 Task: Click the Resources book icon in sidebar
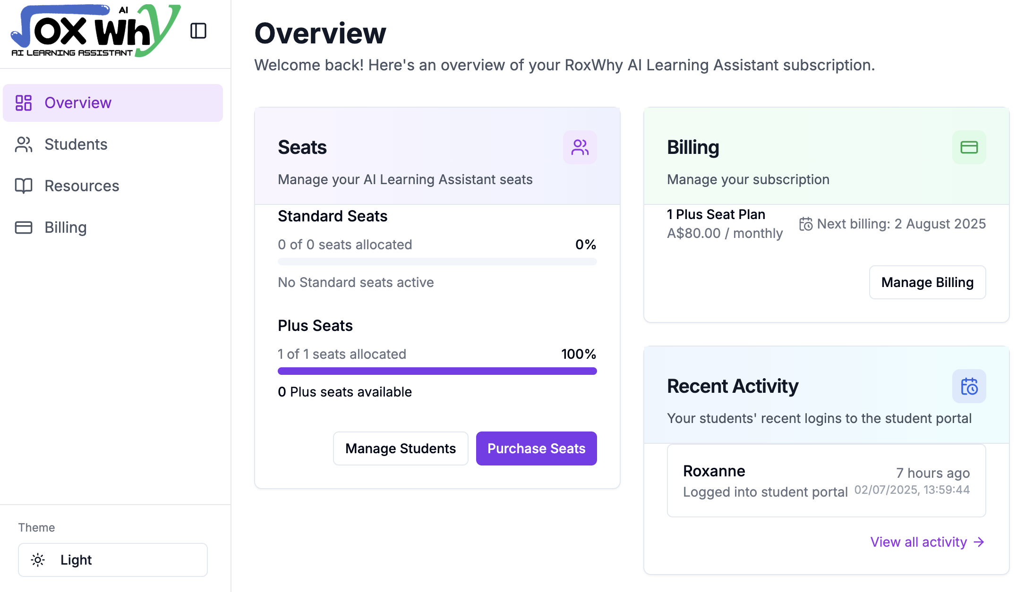[x=24, y=186]
